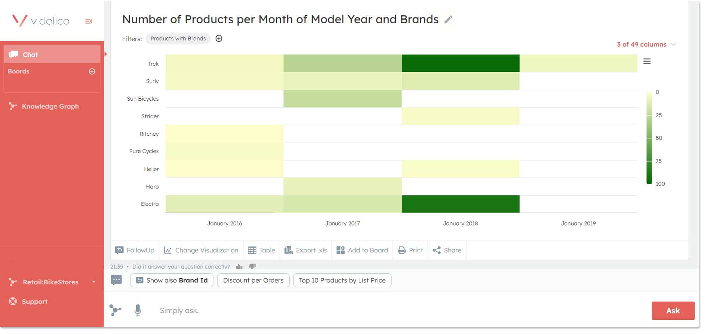This screenshot has width=714, height=334.
Task: Open the Chat section
Action: click(x=52, y=54)
